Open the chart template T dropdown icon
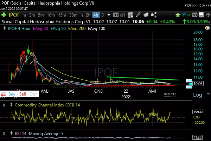Screen dimensions: 211x141 pyautogui.click(x=116, y=15)
